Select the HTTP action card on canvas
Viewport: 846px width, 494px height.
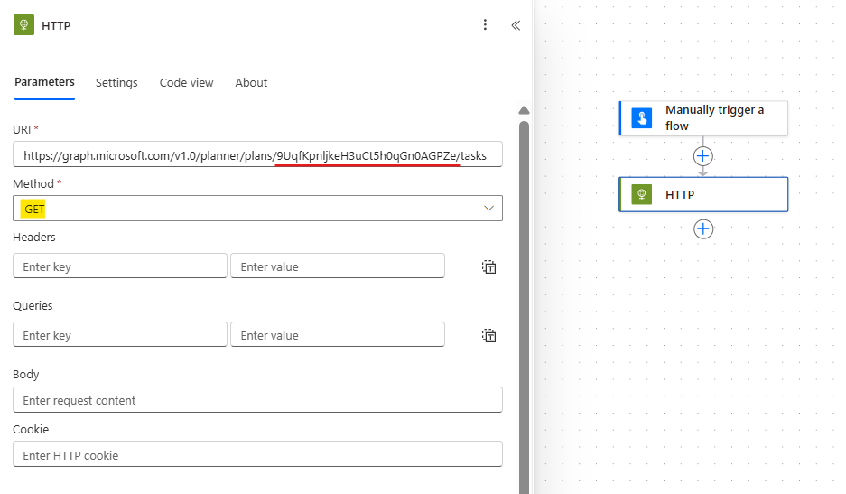point(703,194)
